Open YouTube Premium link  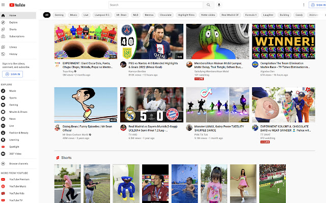click(18, 179)
